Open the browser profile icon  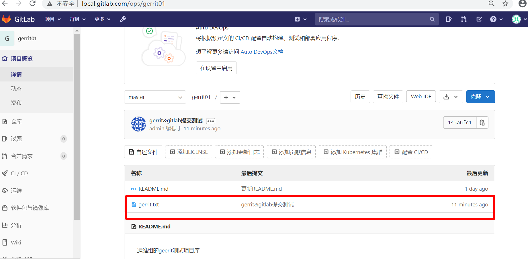click(523, 3)
